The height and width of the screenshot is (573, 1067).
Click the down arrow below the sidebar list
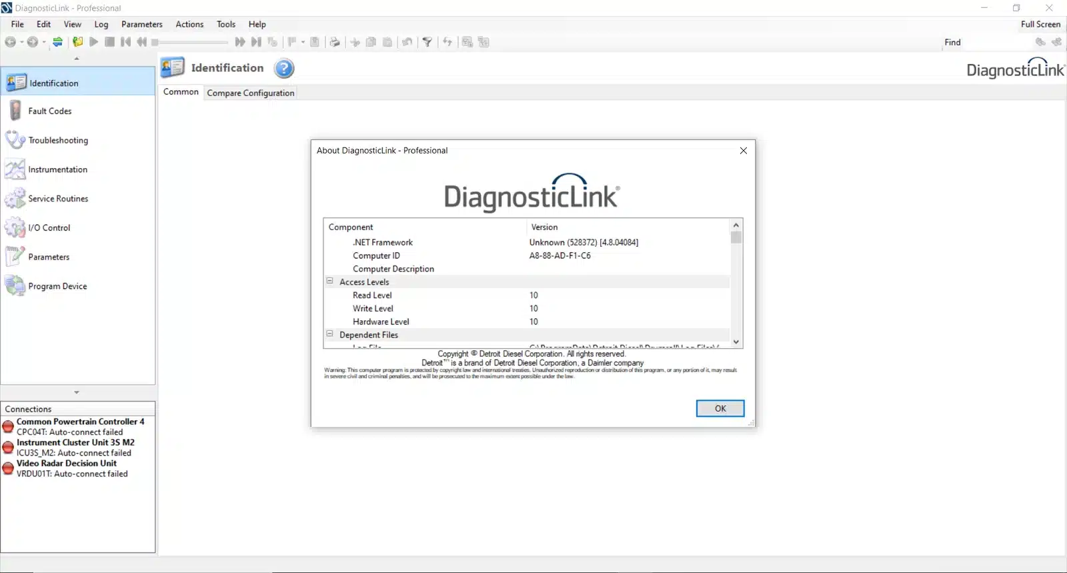coord(77,393)
